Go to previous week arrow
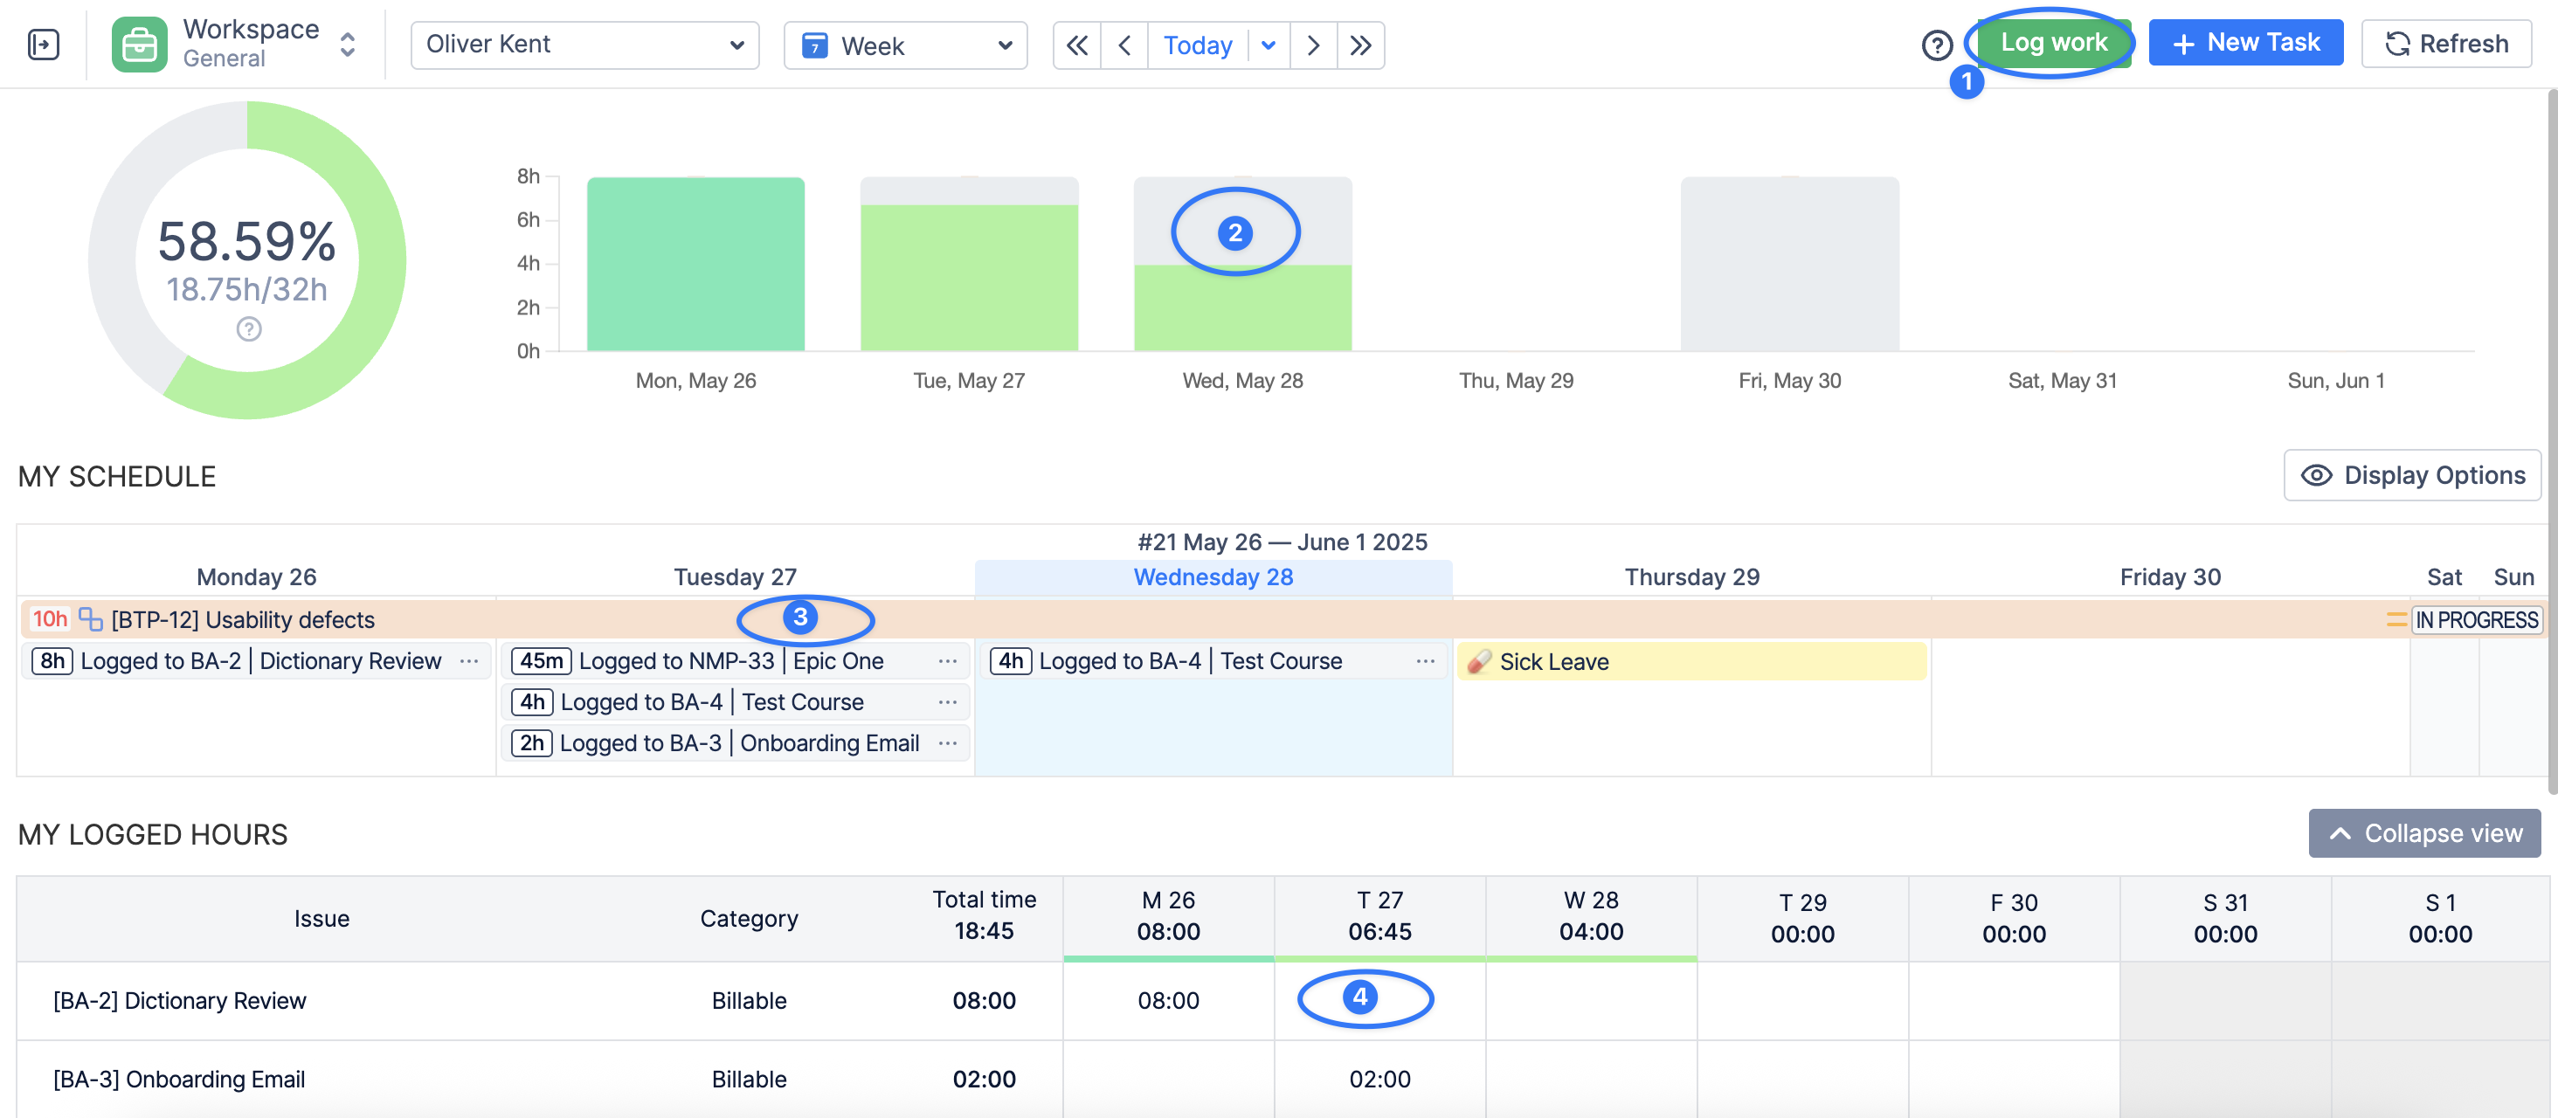This screenshot has height=1118, width=2558. tap(1124, 45)
